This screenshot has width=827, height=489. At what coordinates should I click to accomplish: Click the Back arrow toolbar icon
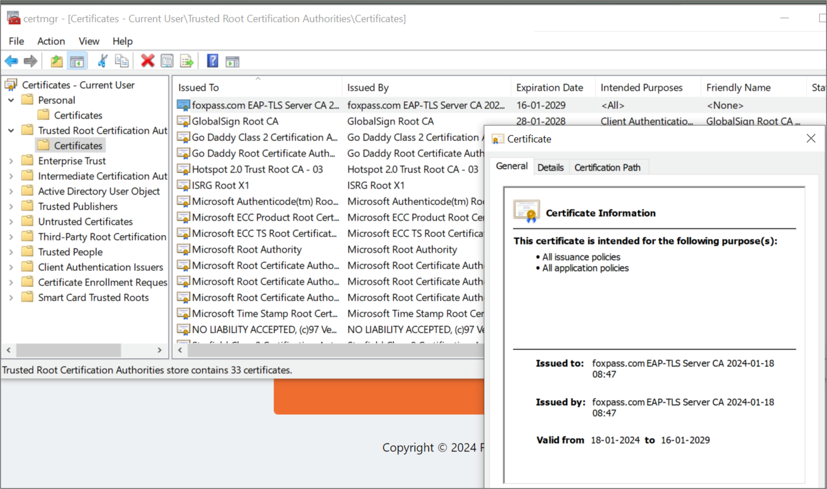11,61
